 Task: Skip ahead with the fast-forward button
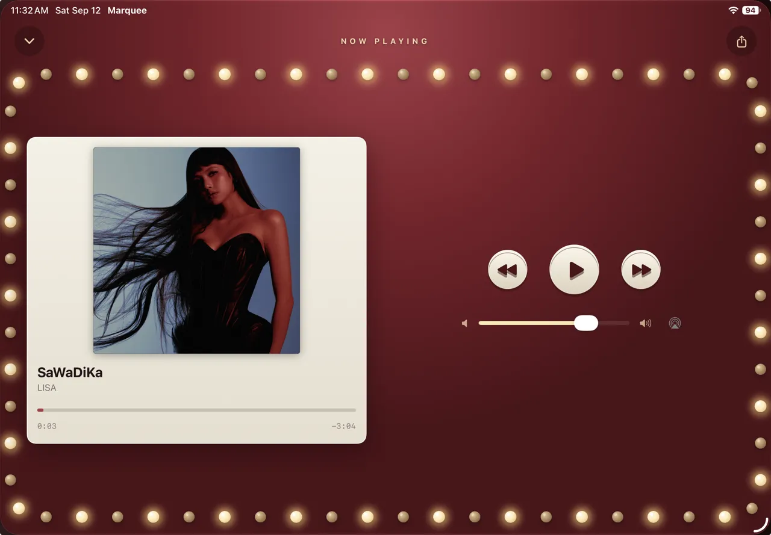click(641, 270)
